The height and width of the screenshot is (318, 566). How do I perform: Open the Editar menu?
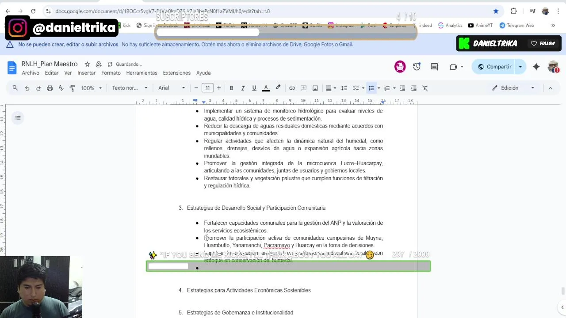52,73
